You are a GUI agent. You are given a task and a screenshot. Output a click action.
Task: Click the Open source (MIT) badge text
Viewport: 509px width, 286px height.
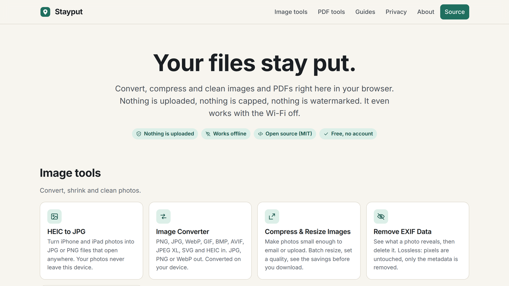pyautogui.click(x=289, y=134)
